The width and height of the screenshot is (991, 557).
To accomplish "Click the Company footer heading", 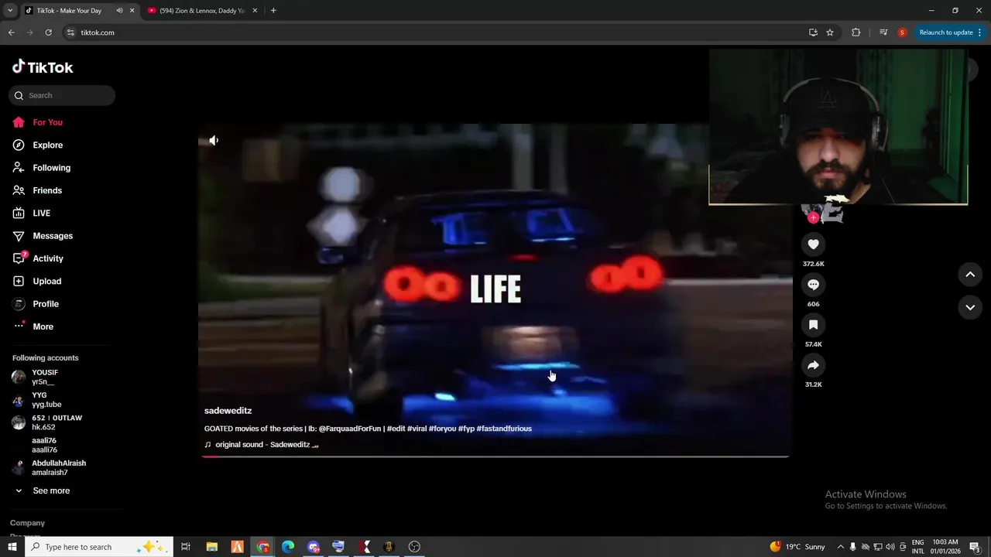I will click(27, 523).
